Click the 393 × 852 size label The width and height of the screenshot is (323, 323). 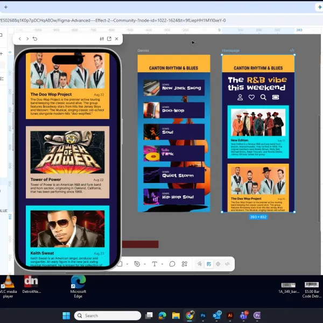click(258, 217)
